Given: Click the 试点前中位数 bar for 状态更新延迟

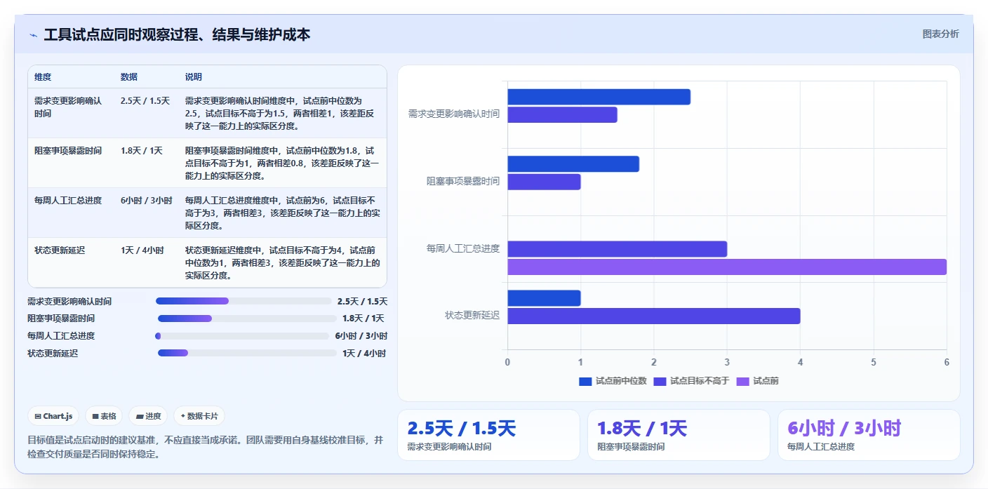Looking at the screenshot, I should click(x=545, y=298).
